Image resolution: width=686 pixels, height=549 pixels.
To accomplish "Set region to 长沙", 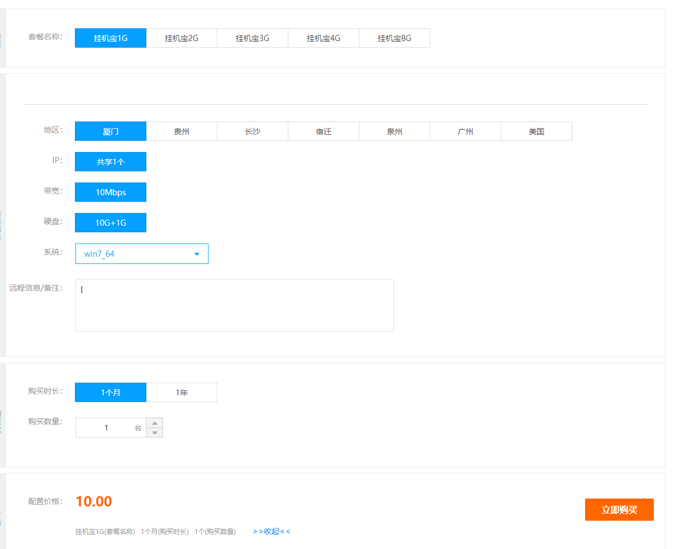I will click(x=252, y=131).
